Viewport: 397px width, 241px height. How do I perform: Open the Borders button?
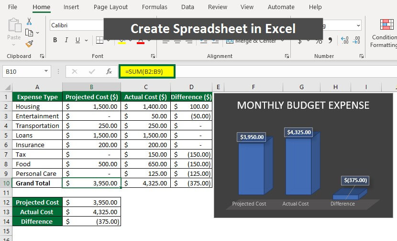(99, 40)
